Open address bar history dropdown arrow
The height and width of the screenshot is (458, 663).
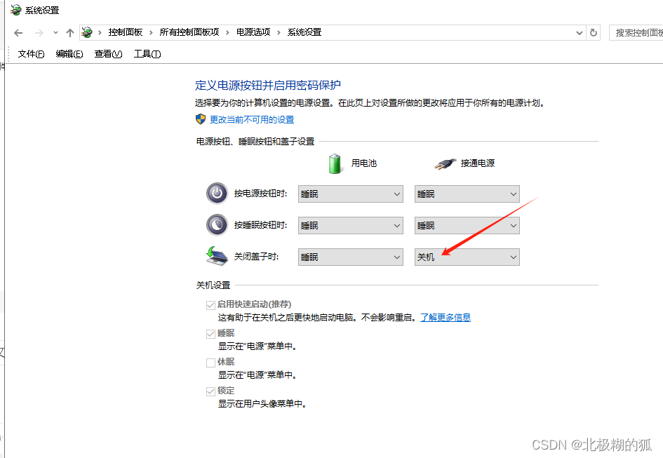point(580,32)
